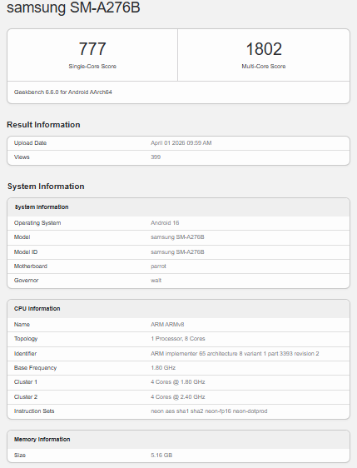Click the 'System Information' table header
This screenshot has height=468, width=357.
tap(42, 207)
